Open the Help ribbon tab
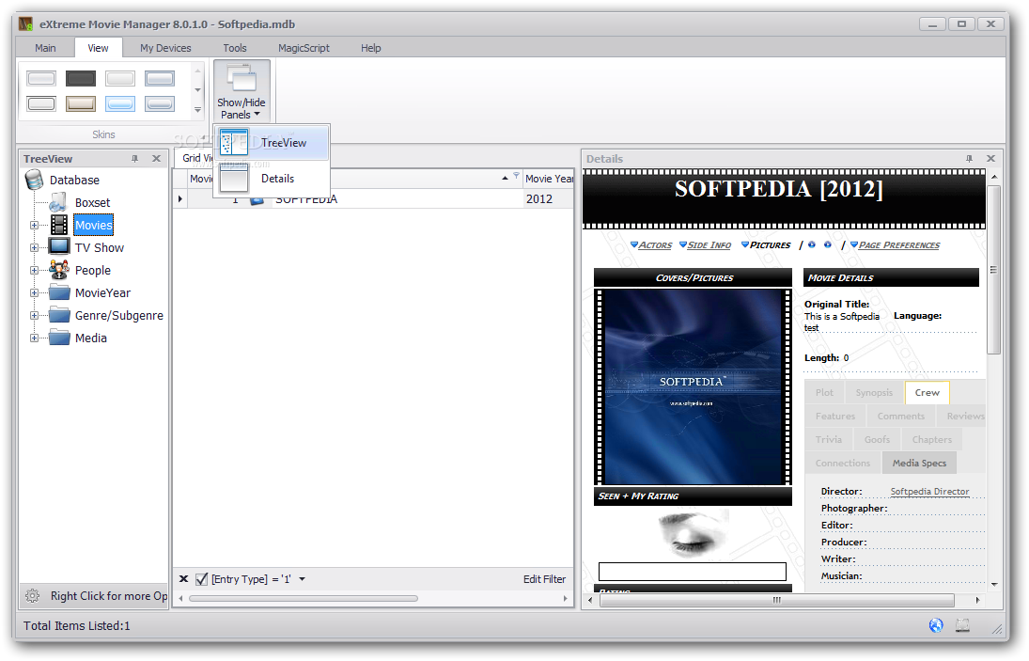1029x661 pixels. point(371,48)
